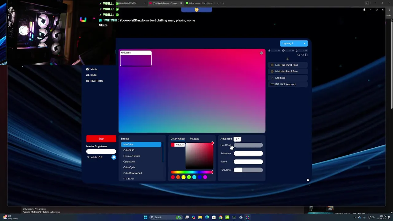Screen dimensions: 393x221
Task: Click the notification bell icon
Action: click(364, 10)
